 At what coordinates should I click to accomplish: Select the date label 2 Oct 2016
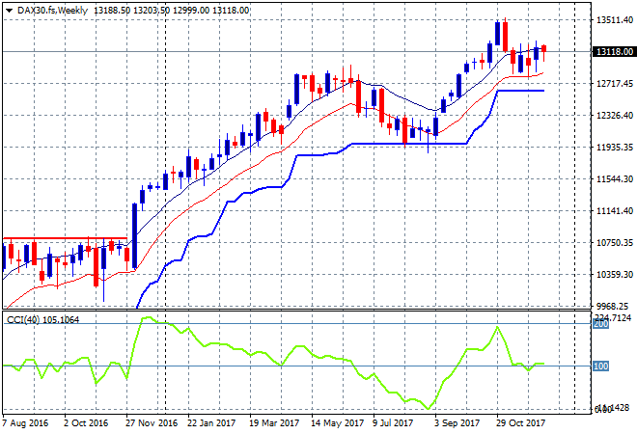click(86, 423)
